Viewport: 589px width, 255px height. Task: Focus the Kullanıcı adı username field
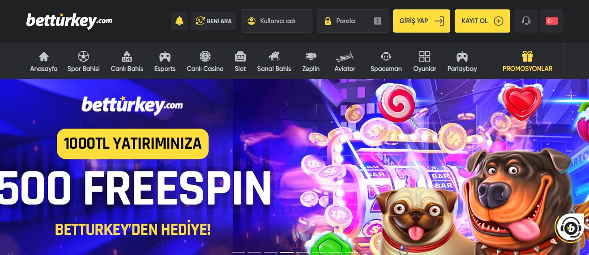tap(277, 21)
